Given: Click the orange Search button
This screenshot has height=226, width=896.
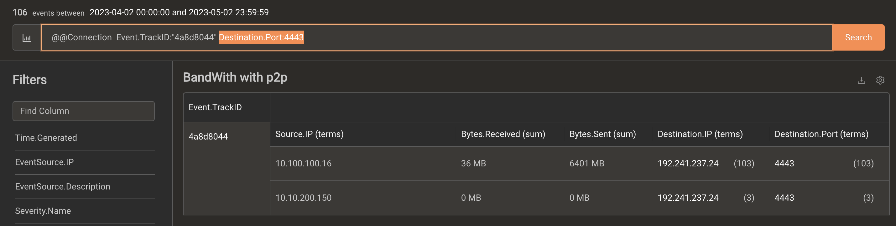Looking at the screenshot, I should [858, 37].
